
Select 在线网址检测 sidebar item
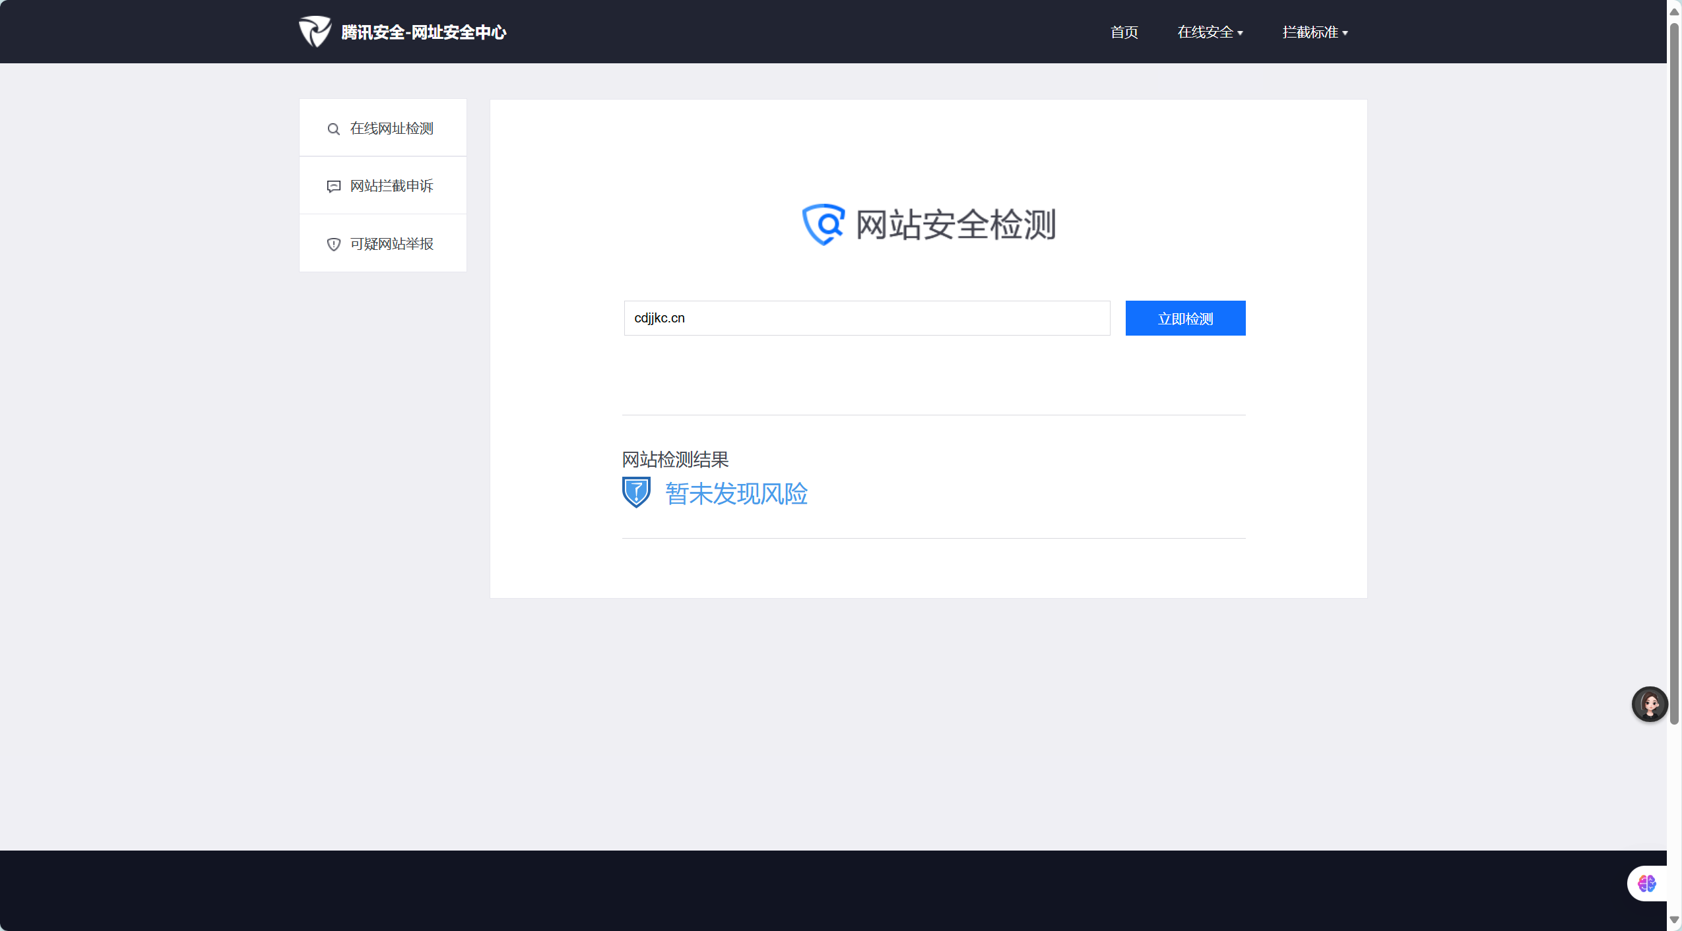click(391, 128)
